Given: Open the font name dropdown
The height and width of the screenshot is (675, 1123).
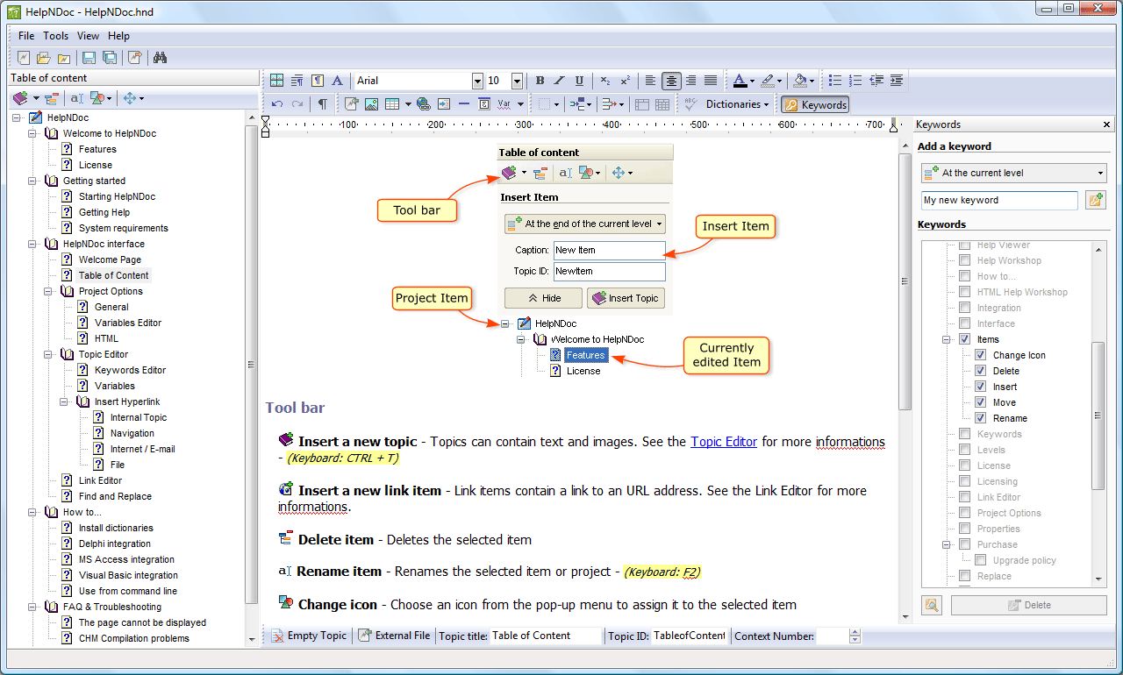Looking at the screenshot, I should click(x=477, y=81).
